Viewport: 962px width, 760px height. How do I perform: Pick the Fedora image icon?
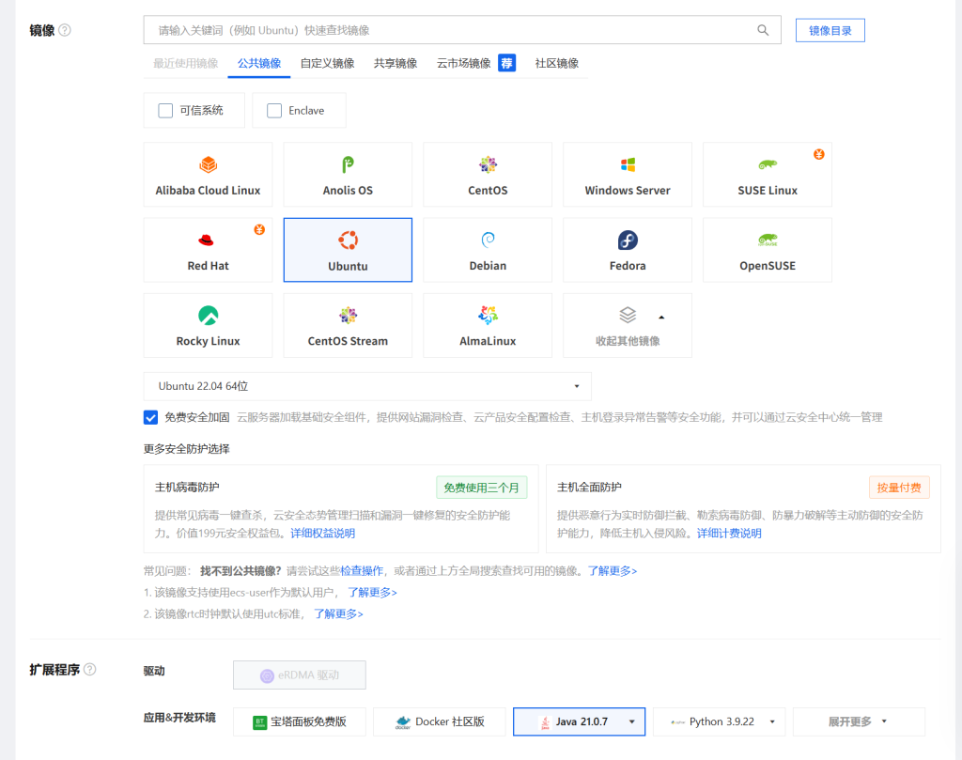pyautogui.click(x=628, y=240)
